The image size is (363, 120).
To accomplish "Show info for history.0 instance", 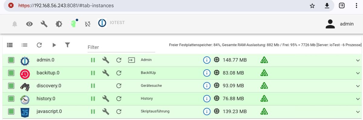I will point(207,99).
